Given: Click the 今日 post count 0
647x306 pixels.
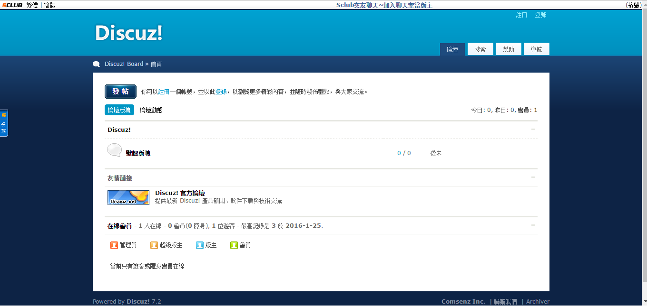Looking at the screenshot, I should pyautogui.click(x=489, y=110).
